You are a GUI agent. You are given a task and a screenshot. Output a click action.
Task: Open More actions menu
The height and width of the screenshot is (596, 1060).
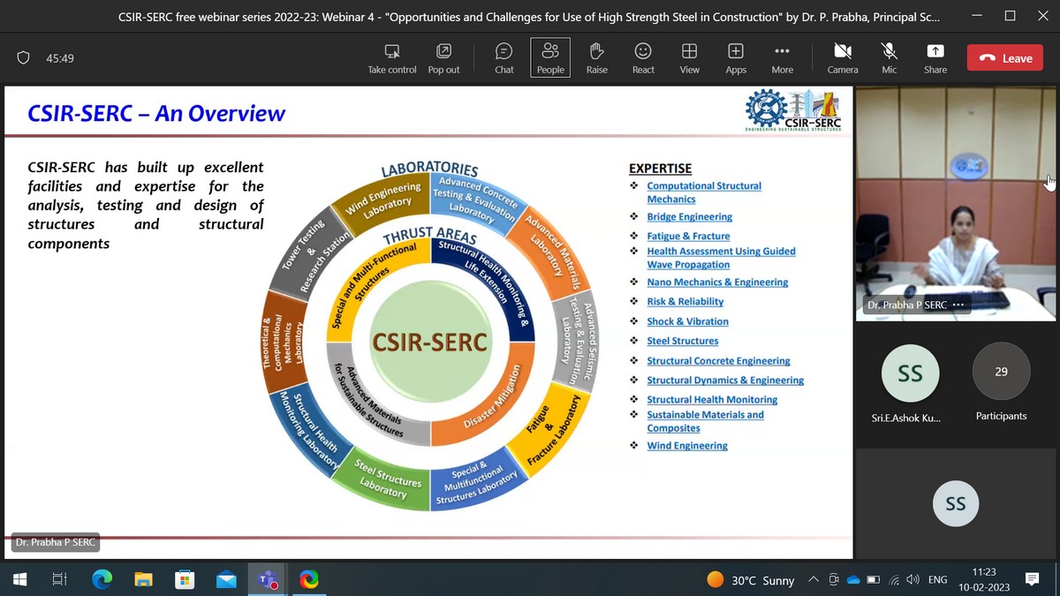click(782, 58)
